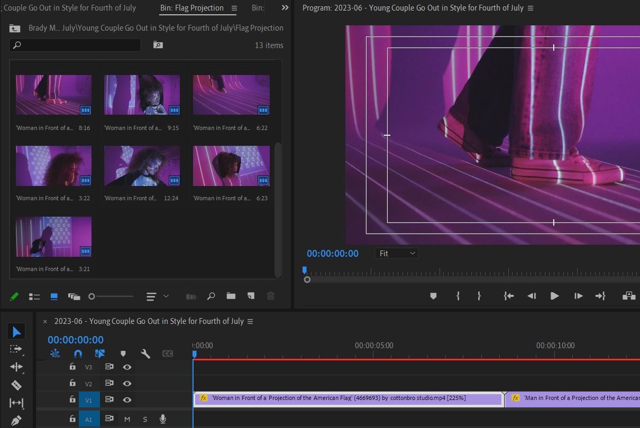Click the Mark In bracket button
The width and height of the screenshot is (640, 428).
tap(458, 296)
